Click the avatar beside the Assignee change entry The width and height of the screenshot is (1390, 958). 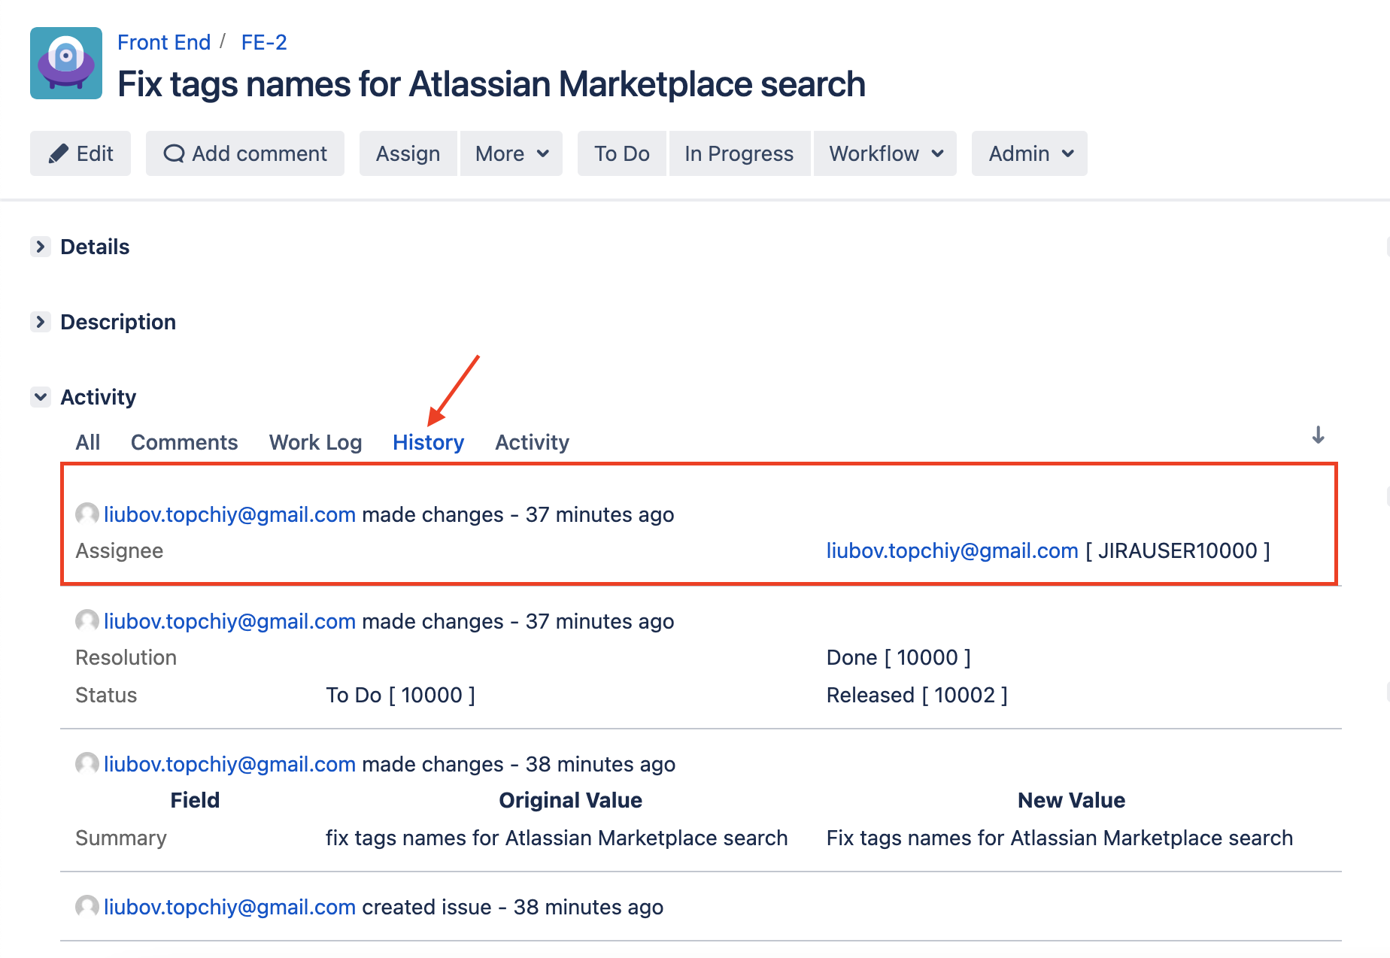pyautogui.click(x=87, y=514)
